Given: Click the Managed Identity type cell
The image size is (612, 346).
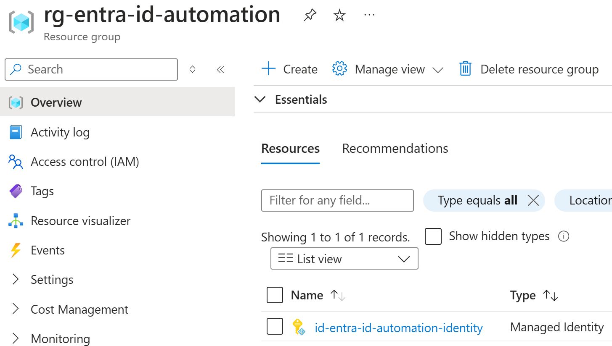Looking at the screenshot, I should (557, 327).
